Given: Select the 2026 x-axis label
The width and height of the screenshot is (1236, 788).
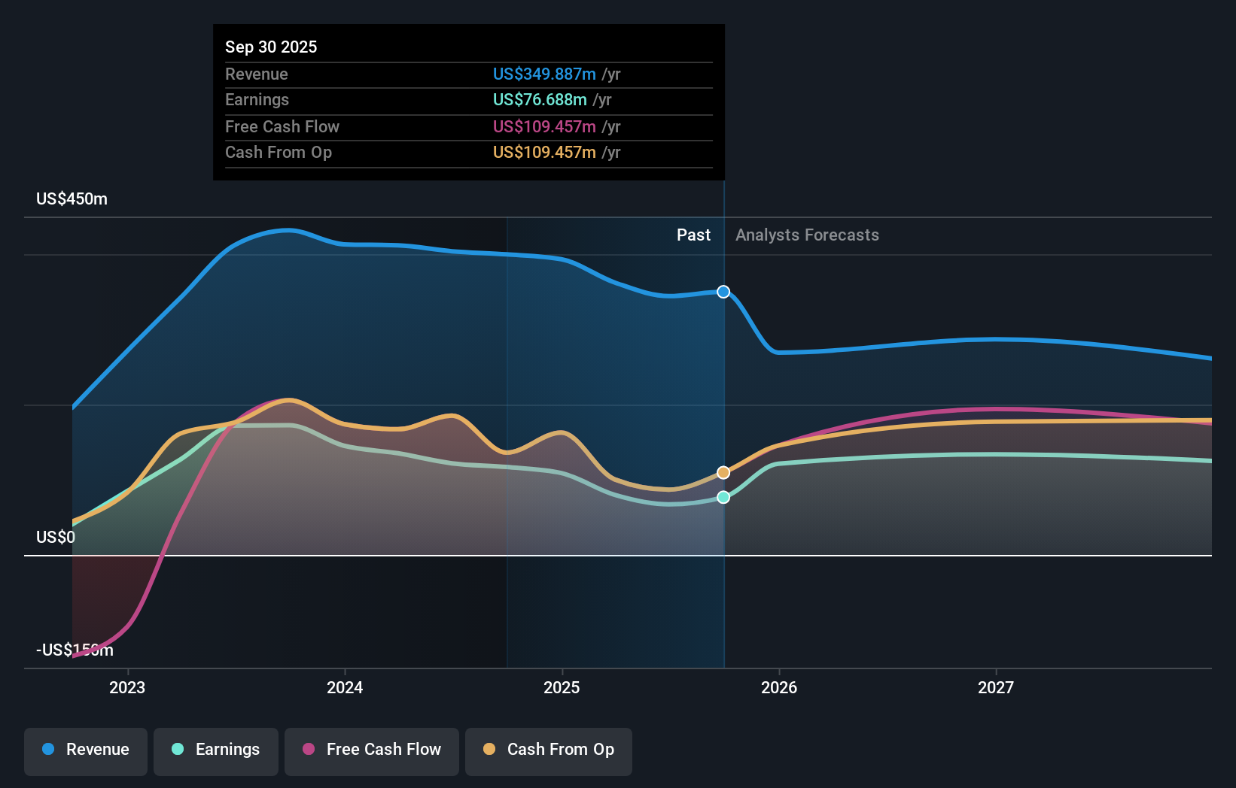Looking at the screenshot, I should pos(779,687).
